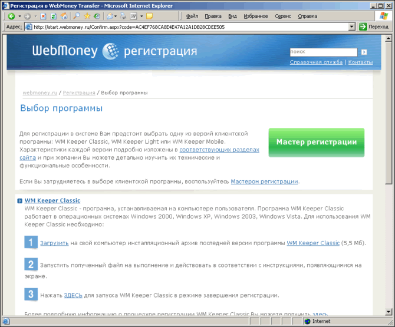Open the Правка menu

pos(213,16)
